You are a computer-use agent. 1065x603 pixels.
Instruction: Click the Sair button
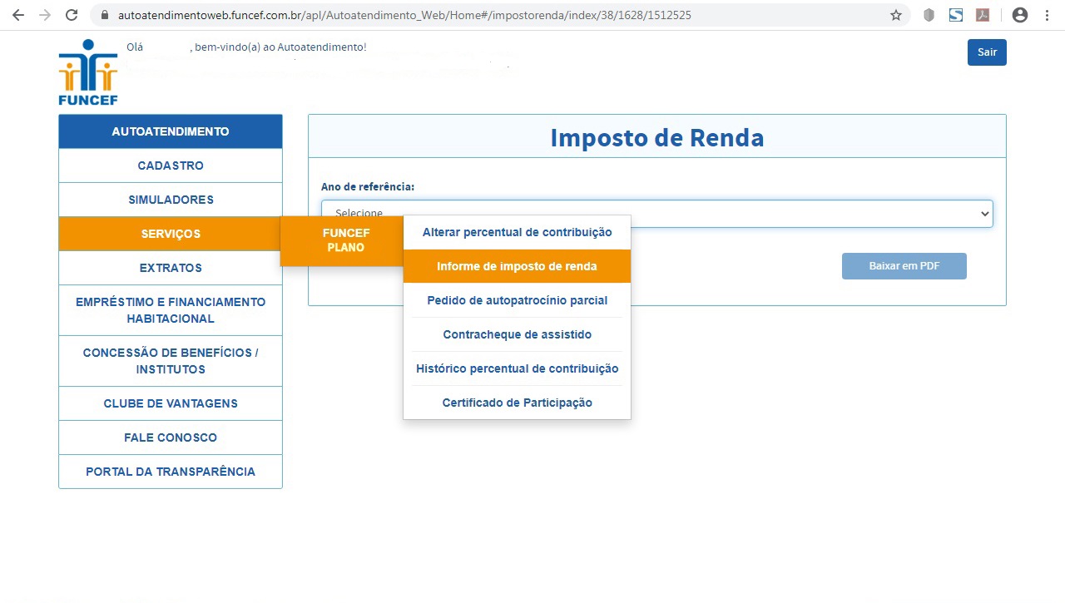(986, 52)
